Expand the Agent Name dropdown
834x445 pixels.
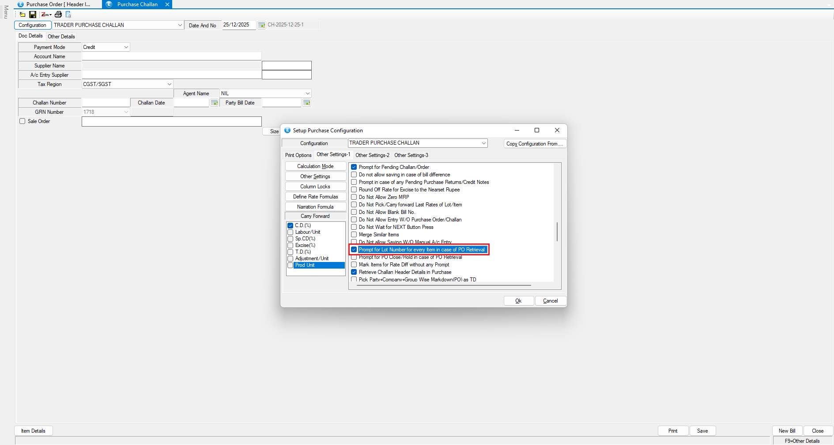click(x=307, y=93)
